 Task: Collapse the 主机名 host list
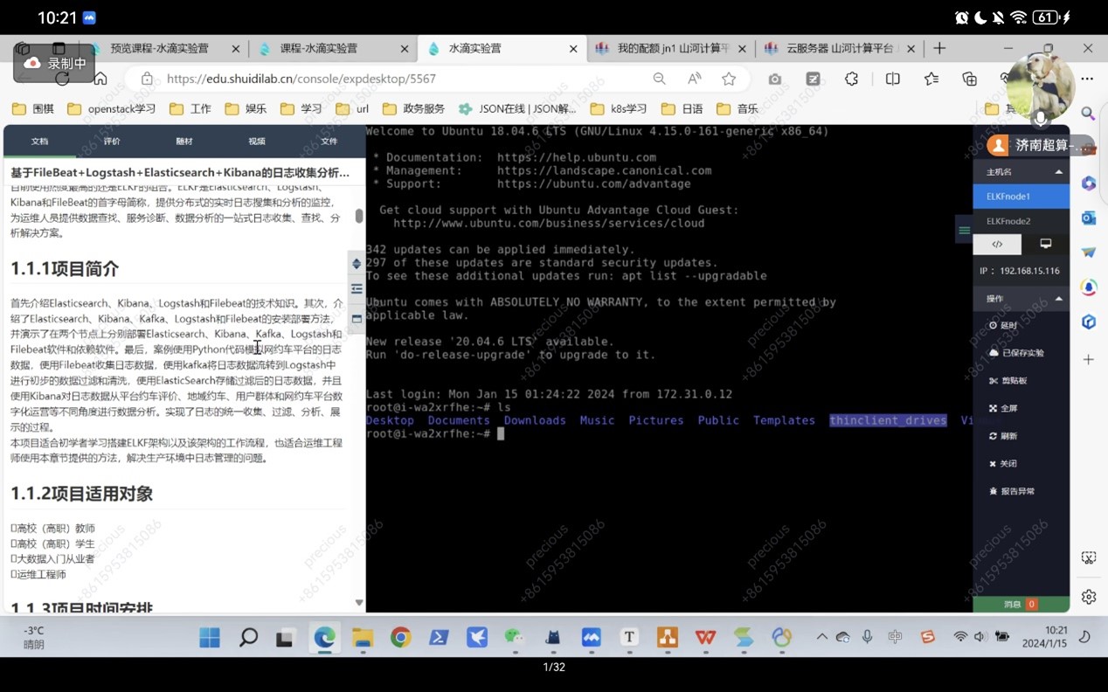(1058, 172)
